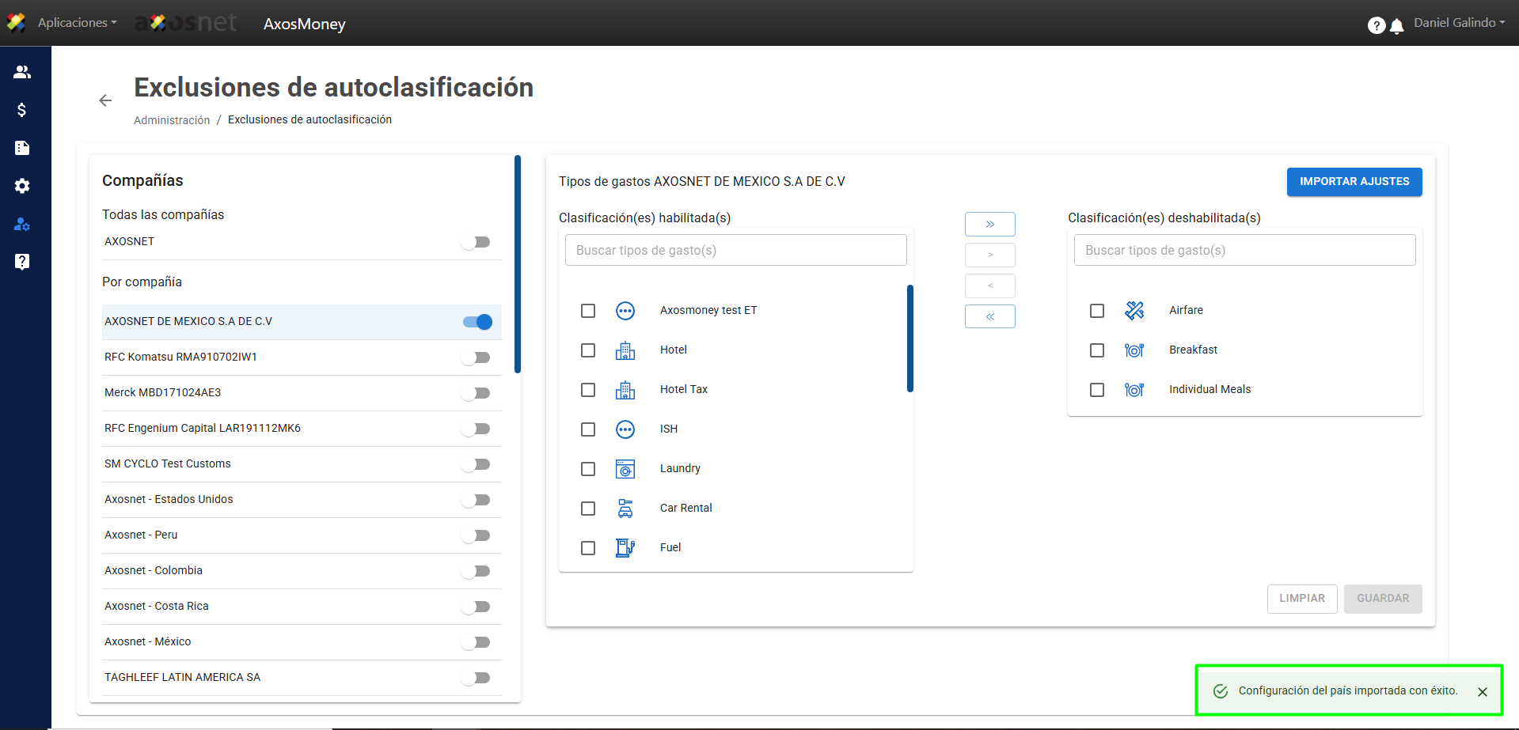Expand the Aplicaciones dropdown menu
1519x730 pixels.
(x=77, y=23)
